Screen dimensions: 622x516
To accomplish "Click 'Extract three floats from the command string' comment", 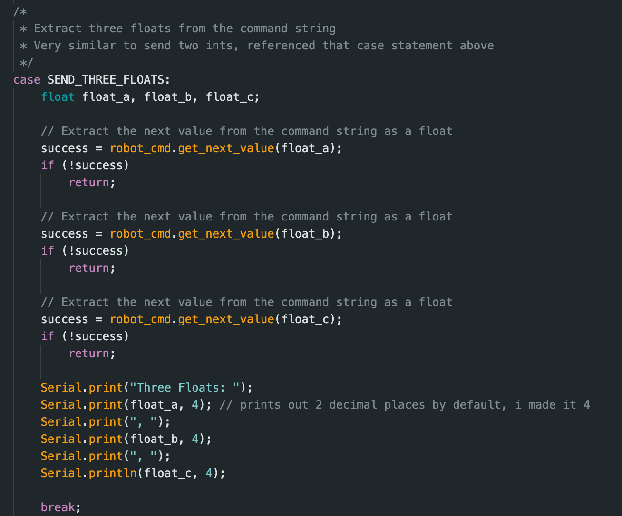I will (x=185, y=29).
